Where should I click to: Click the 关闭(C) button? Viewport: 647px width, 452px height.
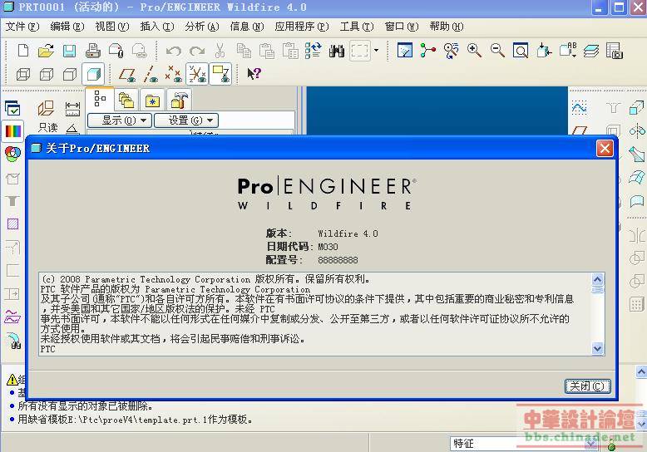pos(587,386)
